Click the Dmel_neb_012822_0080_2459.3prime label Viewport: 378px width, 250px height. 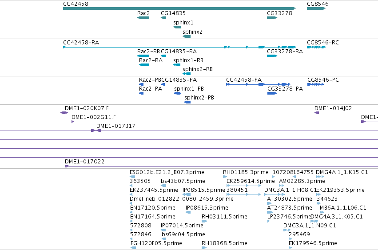pos(182,199)
